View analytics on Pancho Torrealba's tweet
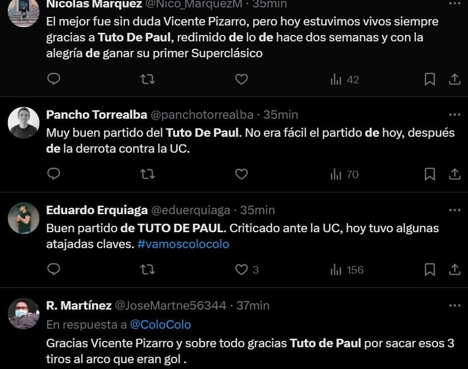 tap(344, 174)
